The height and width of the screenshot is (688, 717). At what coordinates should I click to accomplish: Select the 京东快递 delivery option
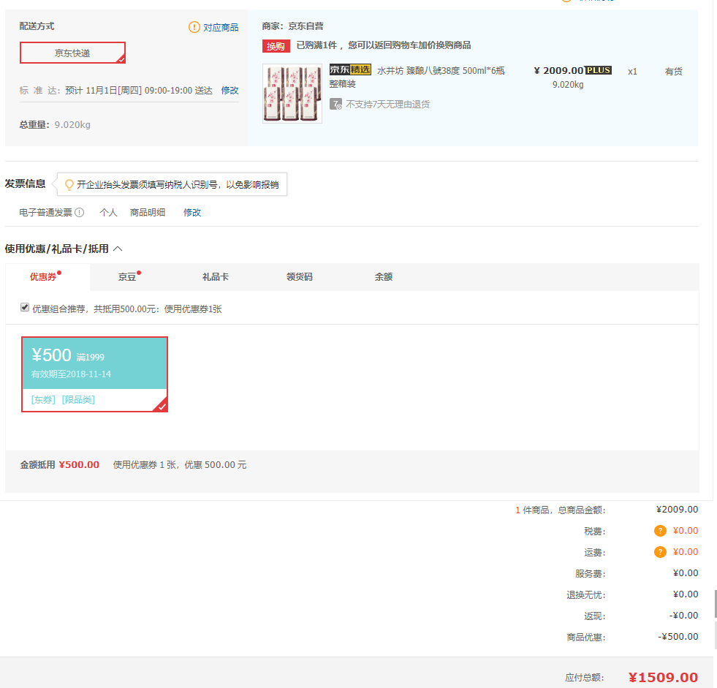click(x=72, y=53)
